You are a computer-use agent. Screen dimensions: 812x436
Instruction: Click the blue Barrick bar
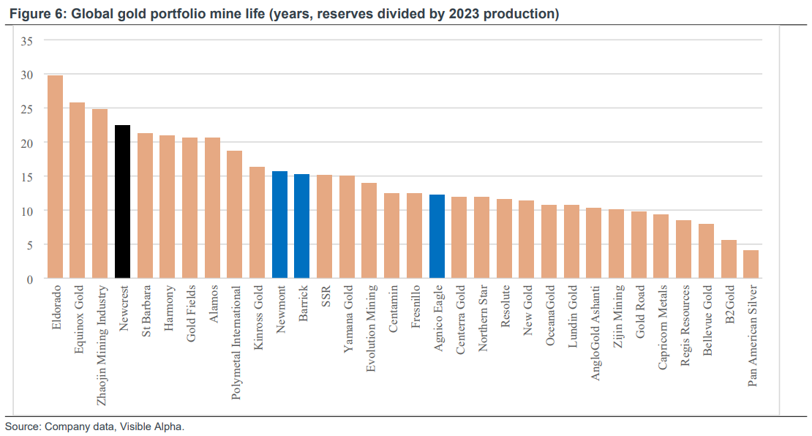coord(302,226)
